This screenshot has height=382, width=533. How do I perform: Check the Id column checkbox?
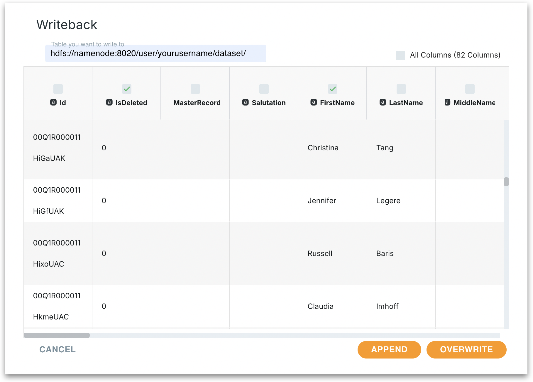[58, 89]
